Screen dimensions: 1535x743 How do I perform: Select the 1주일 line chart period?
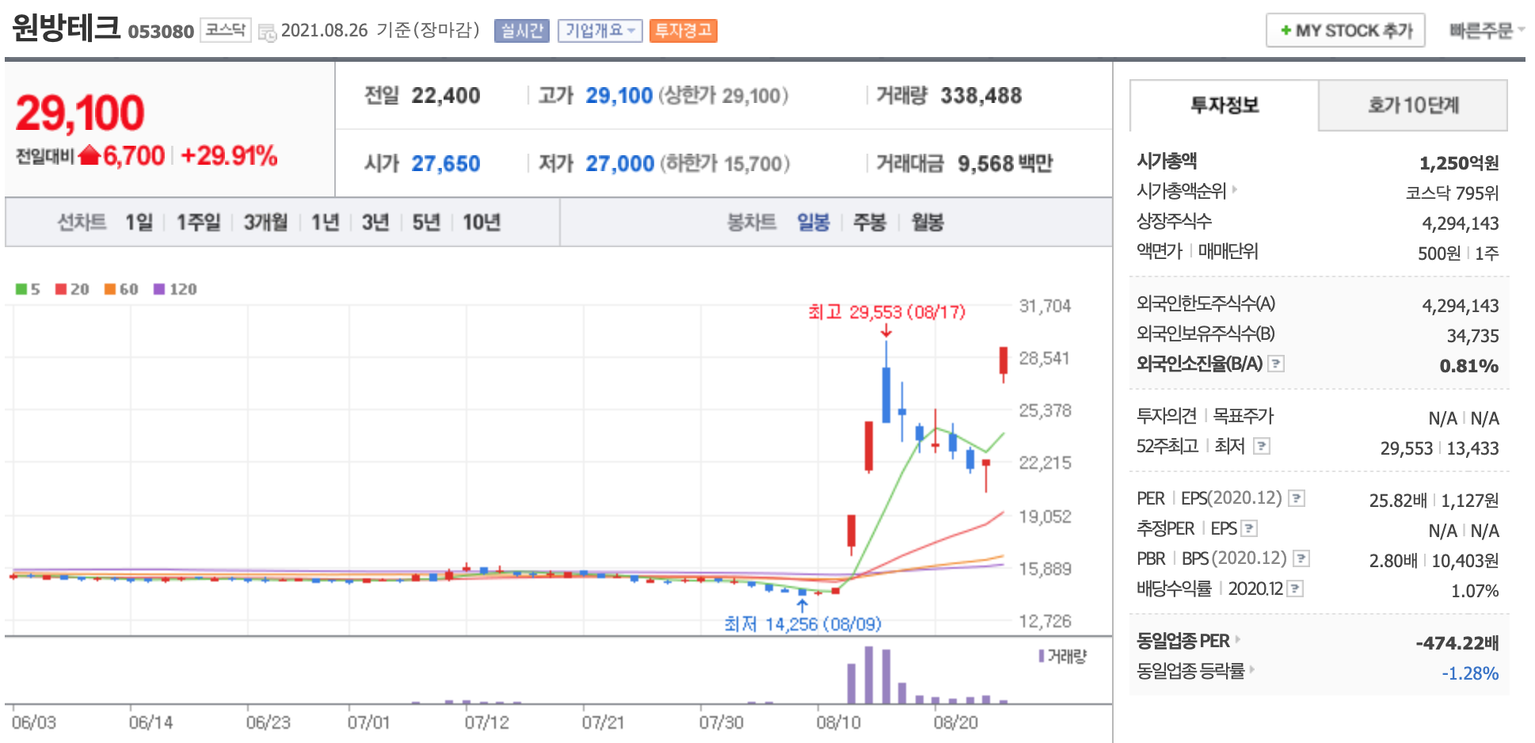pyautogui.click(x=198, y=223)
